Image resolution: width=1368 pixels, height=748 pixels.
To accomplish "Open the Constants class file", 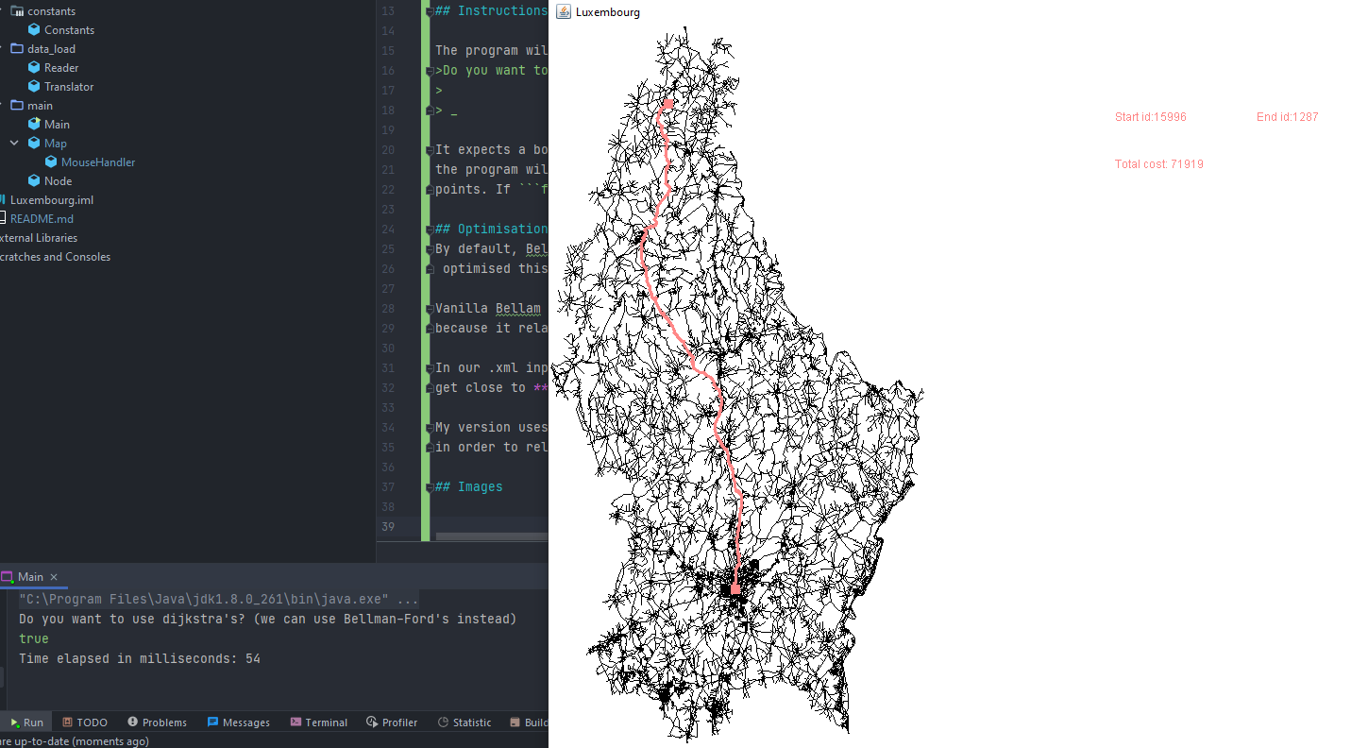I will tap(69, 30).
